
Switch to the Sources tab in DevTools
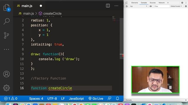pyautogui.click(x=153, y=3)
